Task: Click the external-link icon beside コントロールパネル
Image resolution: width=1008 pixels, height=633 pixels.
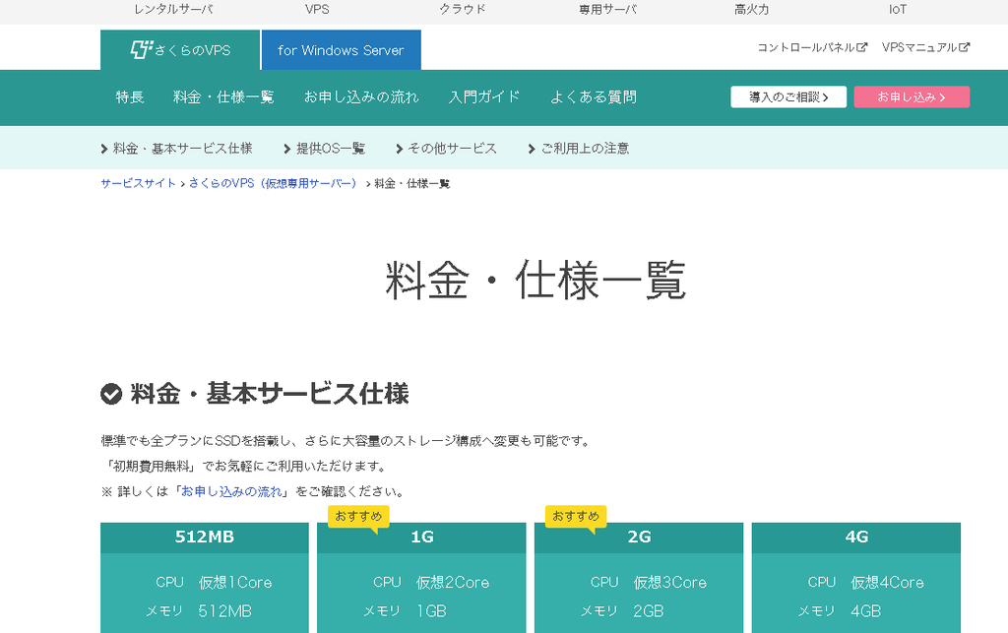Action: tap(862, 47)
